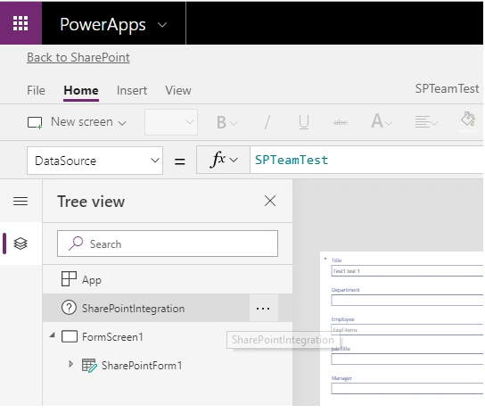Image resolution: width=485 pixels, height=413 pixels.
Task: Click the Back to SharePoint link
Action: click(x=78, y=57)
